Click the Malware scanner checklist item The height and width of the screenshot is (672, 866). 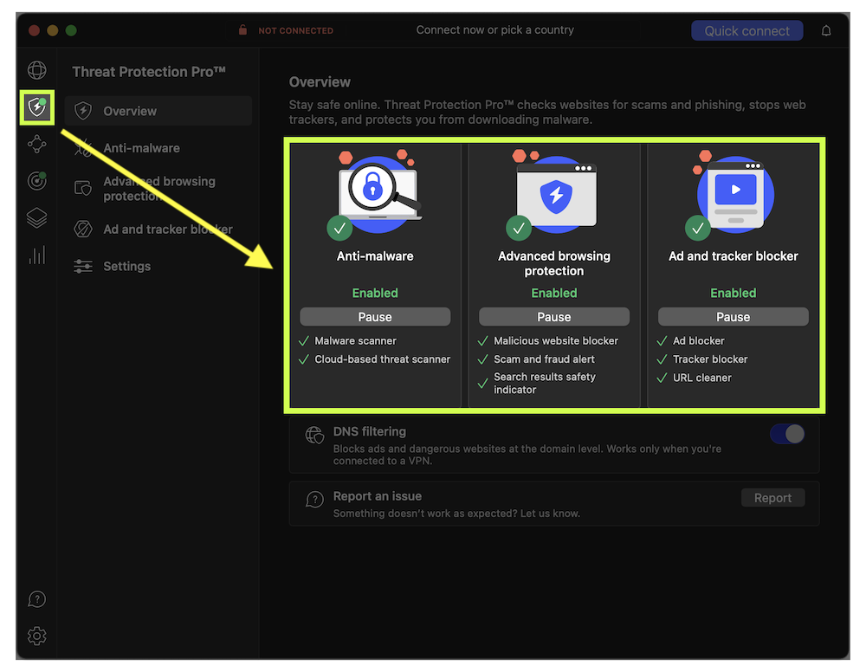pos(347,340)
